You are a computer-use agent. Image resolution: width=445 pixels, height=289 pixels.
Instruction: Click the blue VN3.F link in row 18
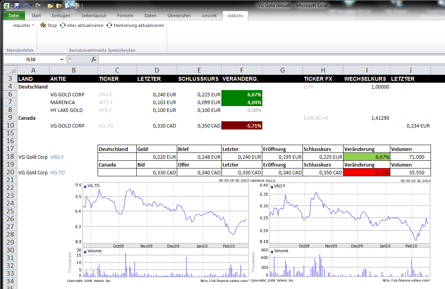click(x=57, y=157)
